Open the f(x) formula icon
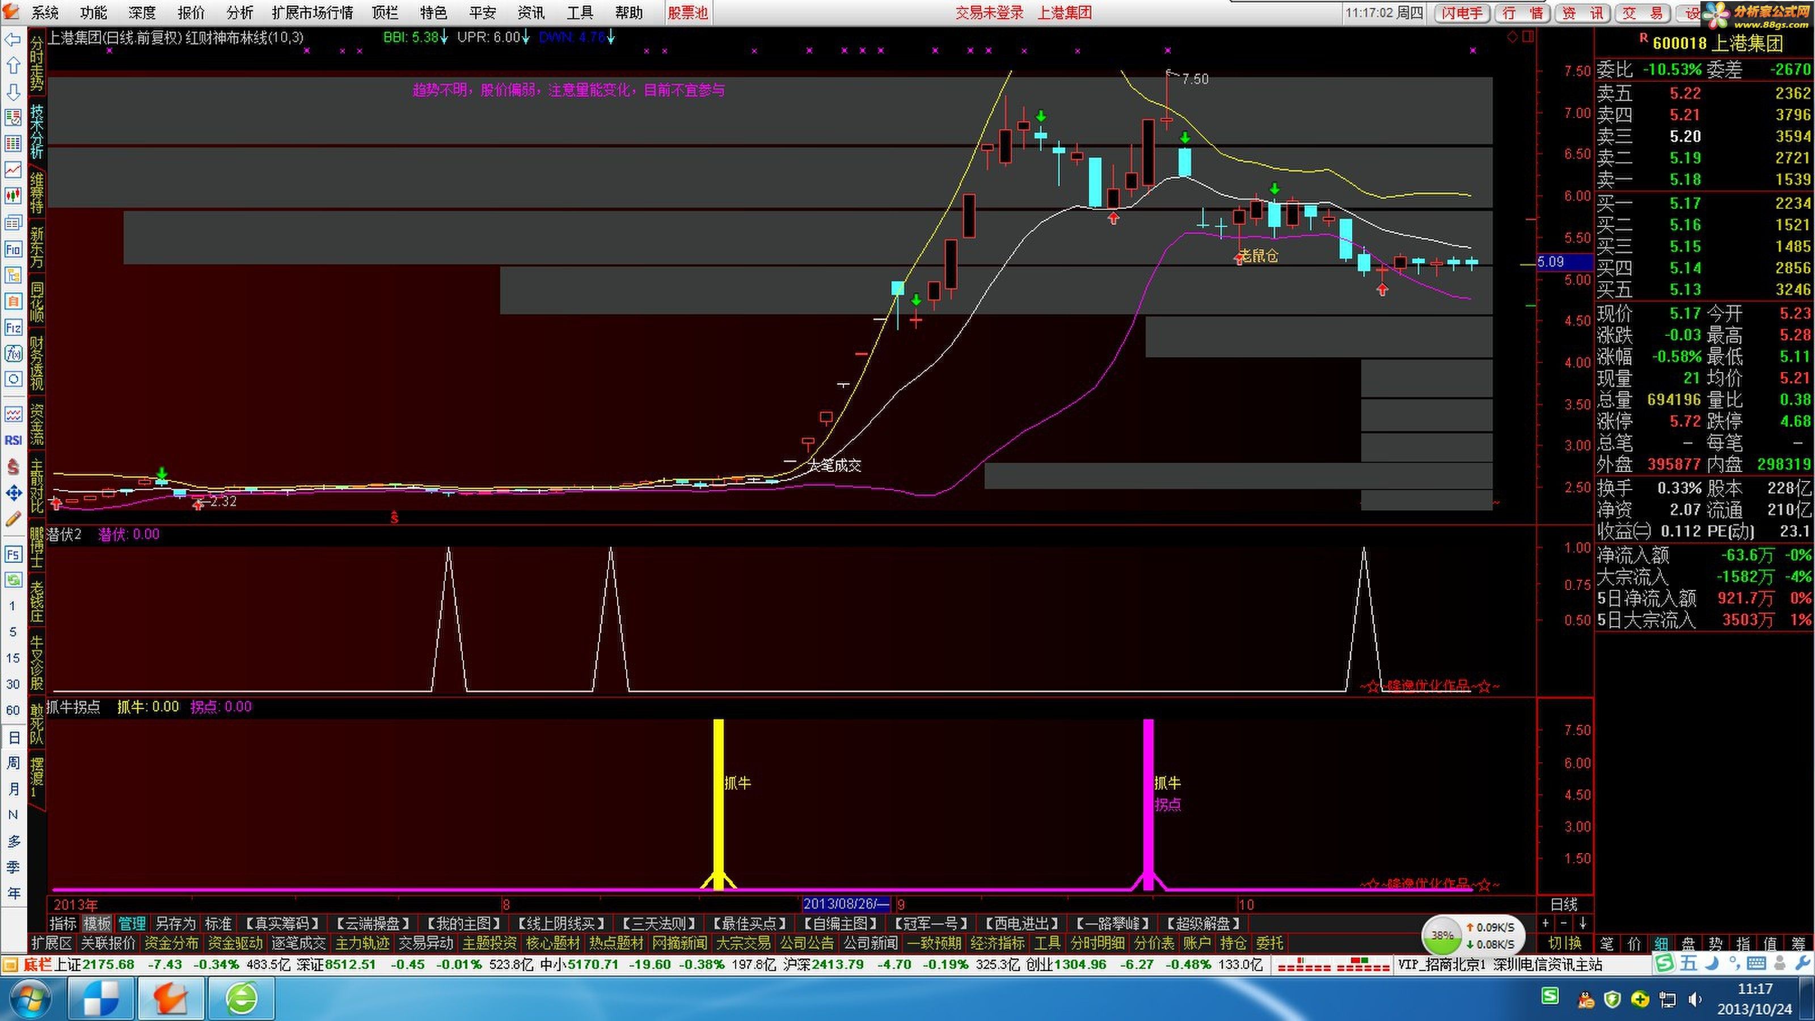This screenshot has width=1815, height=1021. pyautogui.click(x=14, y=354)
